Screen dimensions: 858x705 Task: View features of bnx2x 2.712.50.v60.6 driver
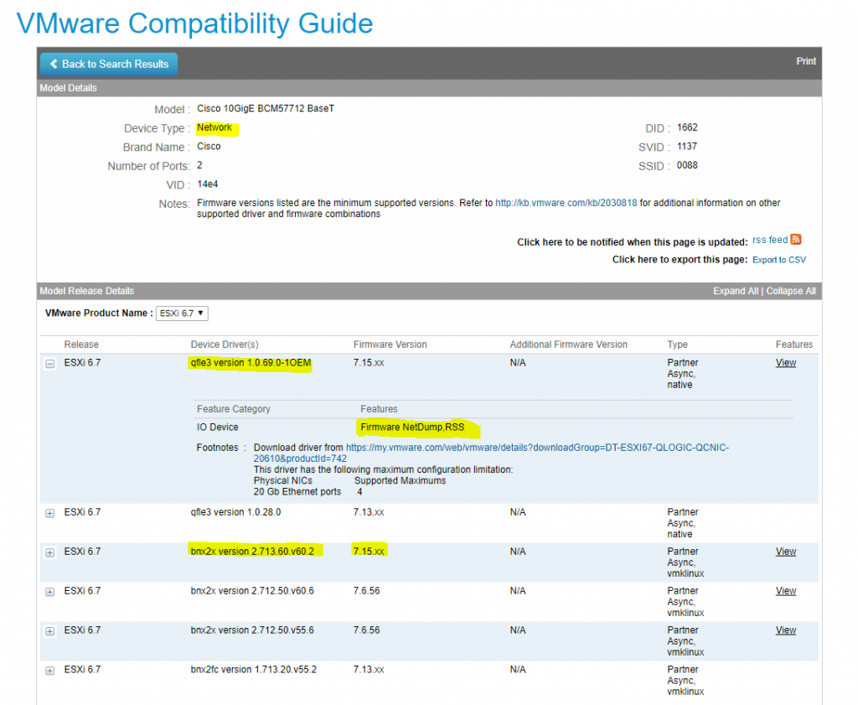click(785, 591)
